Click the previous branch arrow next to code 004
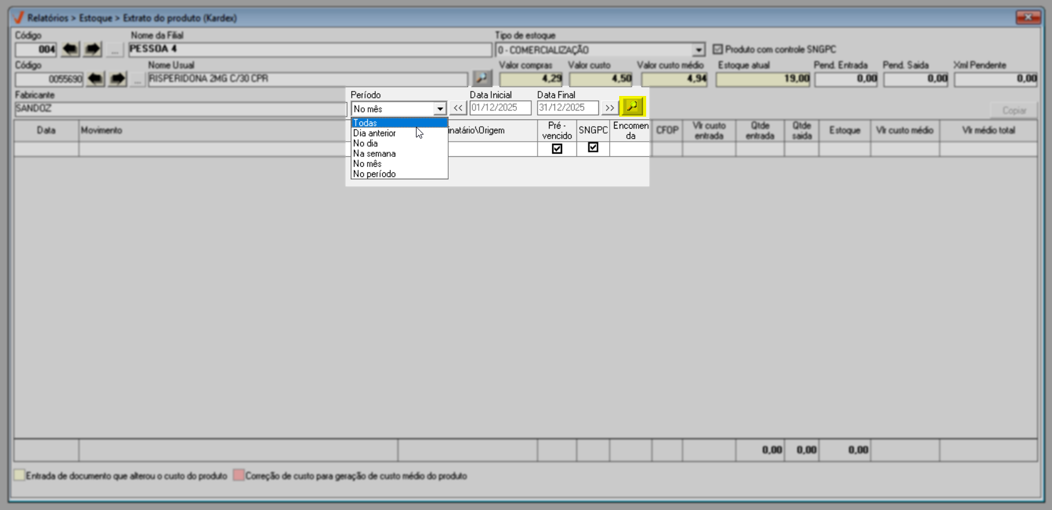 (70, 49)
